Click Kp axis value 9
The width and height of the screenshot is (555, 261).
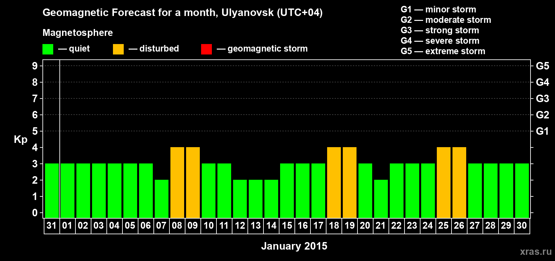pos(35,66)
